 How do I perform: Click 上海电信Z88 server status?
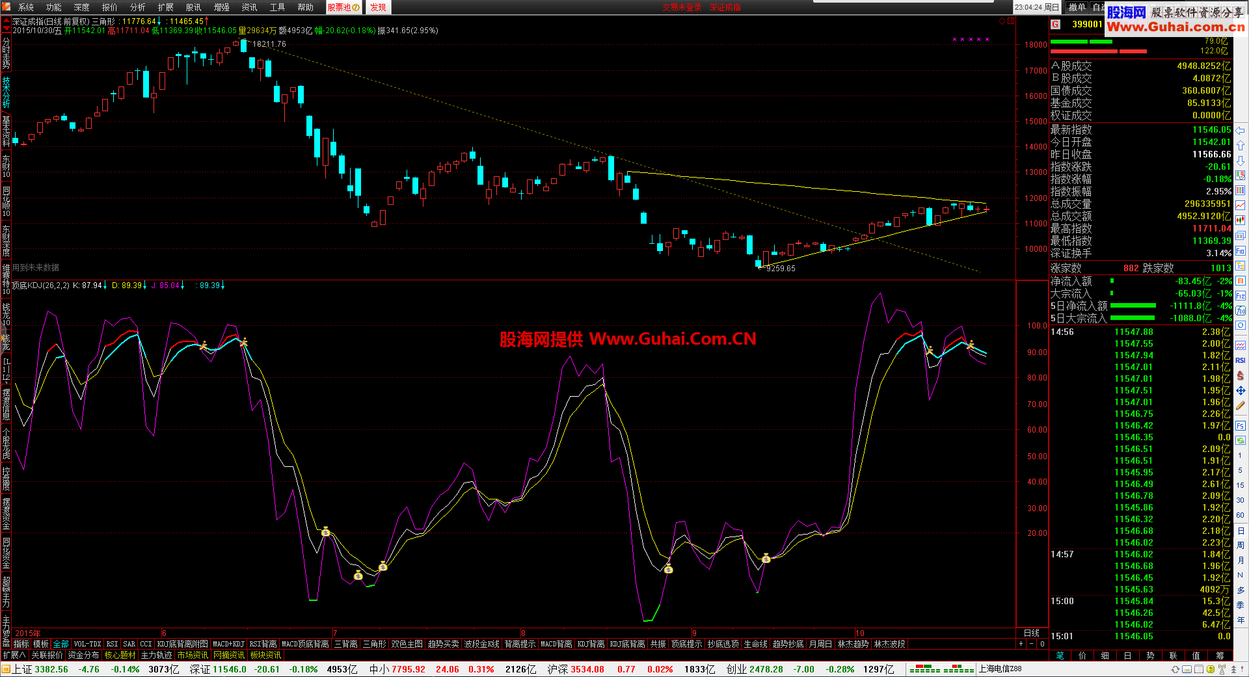[1001, 669]
